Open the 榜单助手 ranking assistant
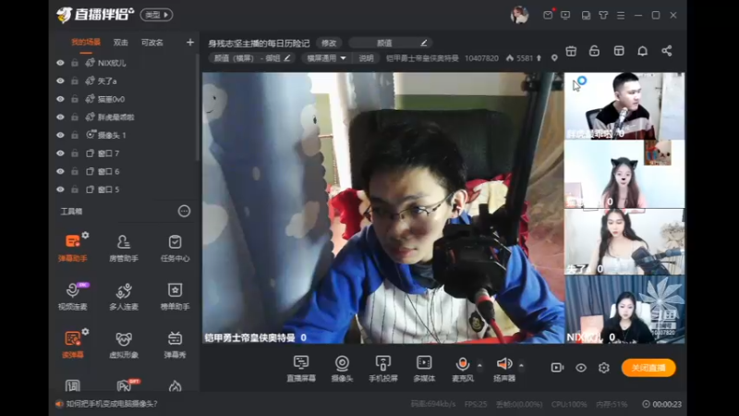Viewport: 739px width, 416px height. [x=175, y=296]
